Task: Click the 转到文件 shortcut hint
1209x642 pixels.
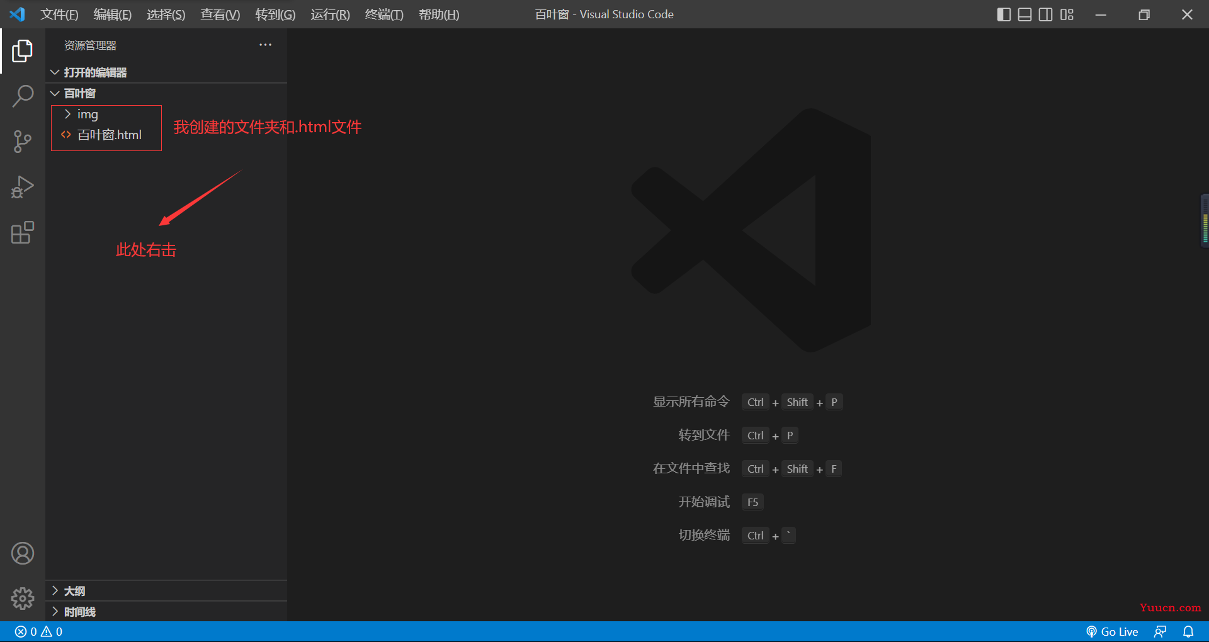Action: [x=704, y=435]
